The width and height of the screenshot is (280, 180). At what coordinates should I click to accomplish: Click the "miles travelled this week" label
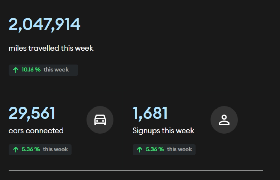click(51, 48)
